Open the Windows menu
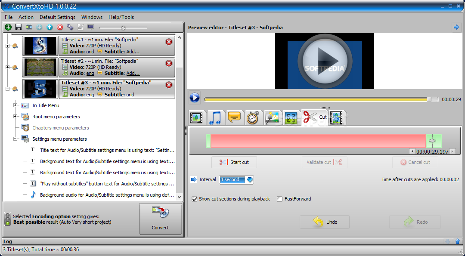Screen dimensions: 465x256 tap(92, 17)
